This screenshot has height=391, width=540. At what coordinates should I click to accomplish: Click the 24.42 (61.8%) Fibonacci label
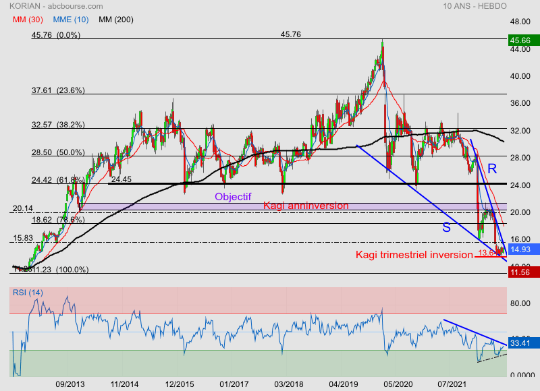(58, 180)
